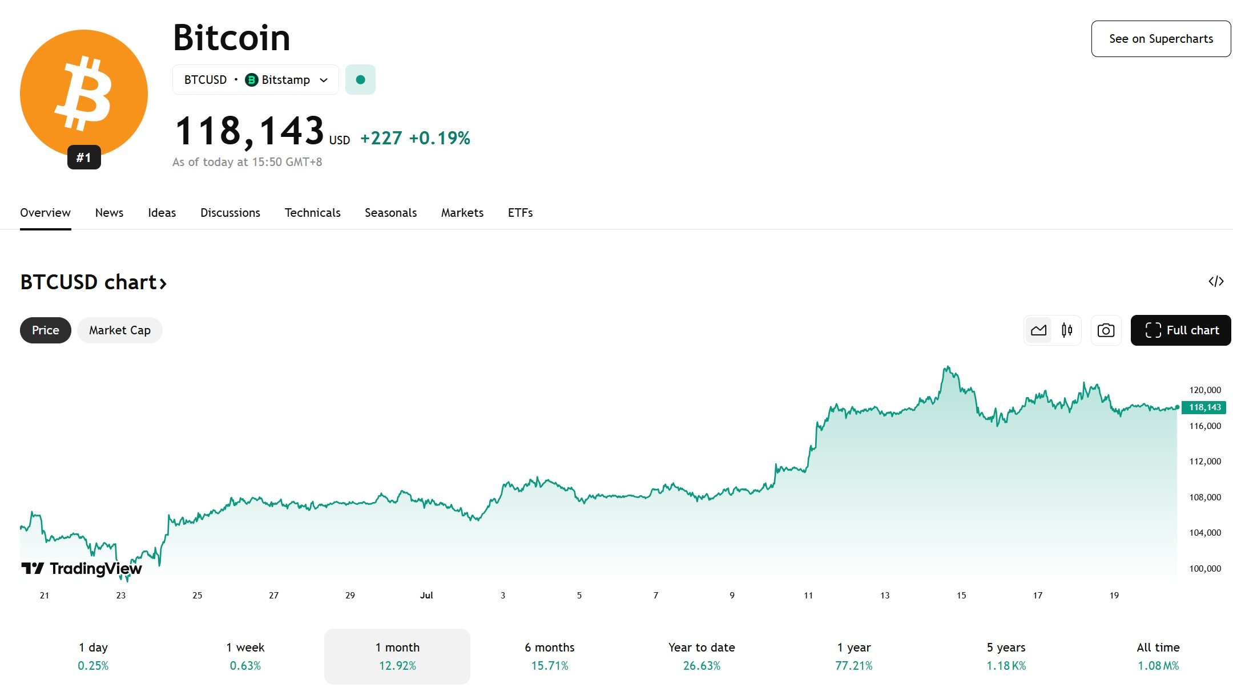Toggle chart to Price view
The width and height of the screenshot is (1233, 696).
coord(46,330)
